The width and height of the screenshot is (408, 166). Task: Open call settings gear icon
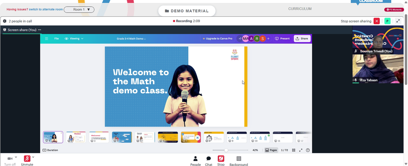pyautogui.click(x=4, y=21)
